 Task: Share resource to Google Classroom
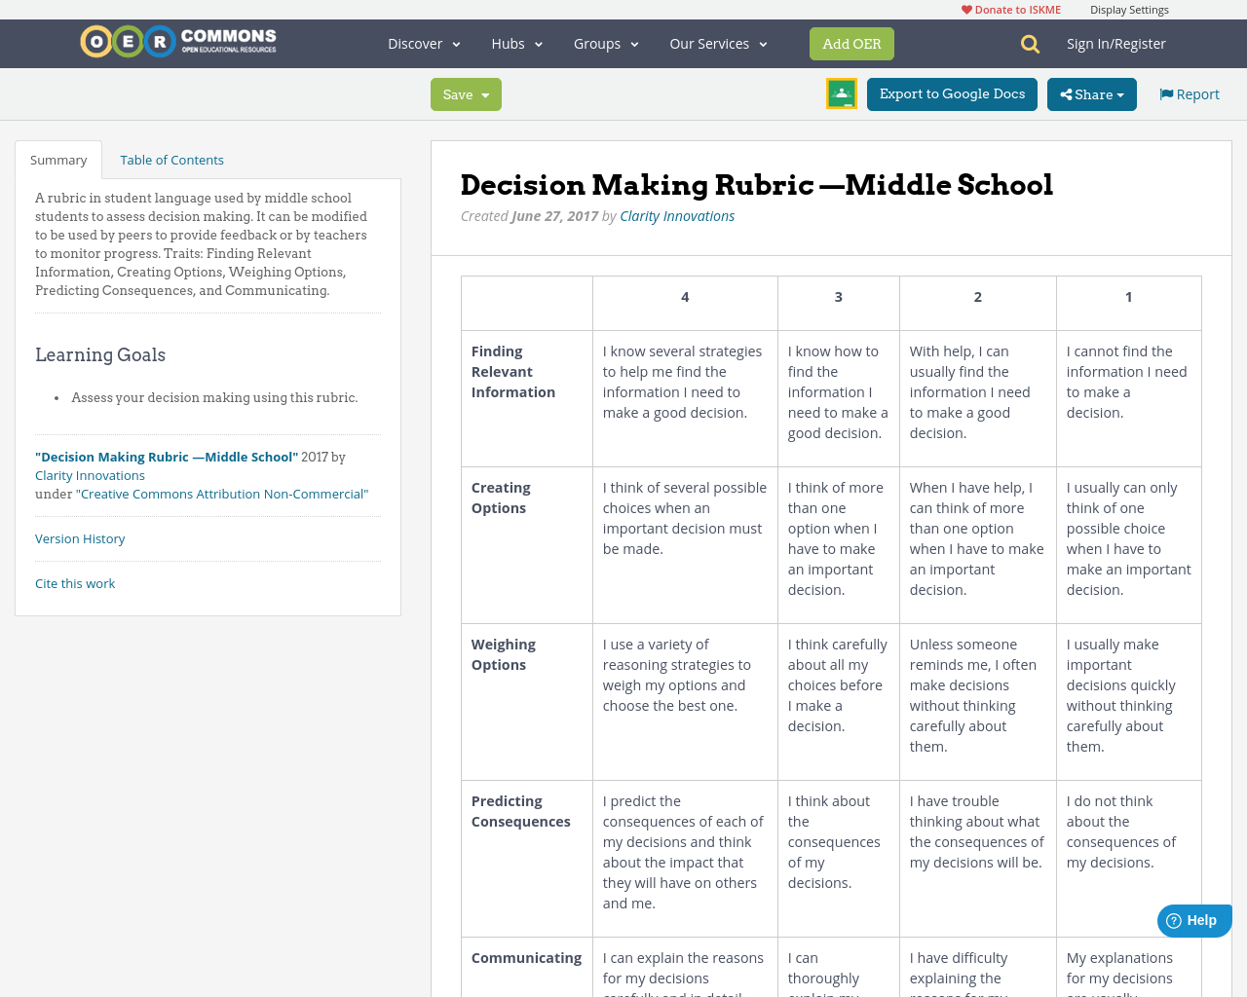[841, 92]
